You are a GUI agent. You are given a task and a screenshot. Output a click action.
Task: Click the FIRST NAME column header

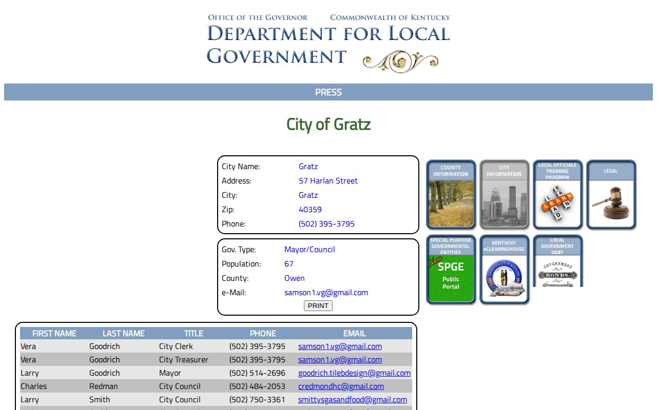pyautogui.click(x=54, y=333)
